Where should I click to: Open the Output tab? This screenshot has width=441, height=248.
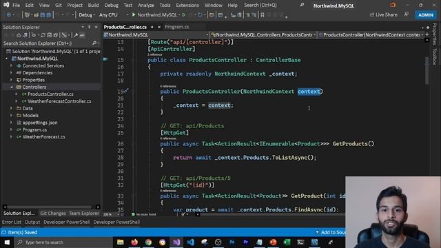tap(32, 222)
